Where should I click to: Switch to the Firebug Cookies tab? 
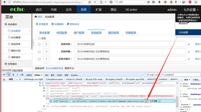(x=74, y=75)
